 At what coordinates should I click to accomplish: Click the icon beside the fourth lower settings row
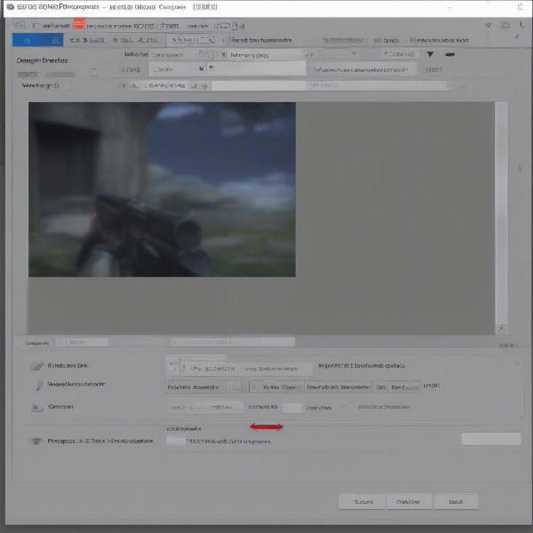coord(36,442)
